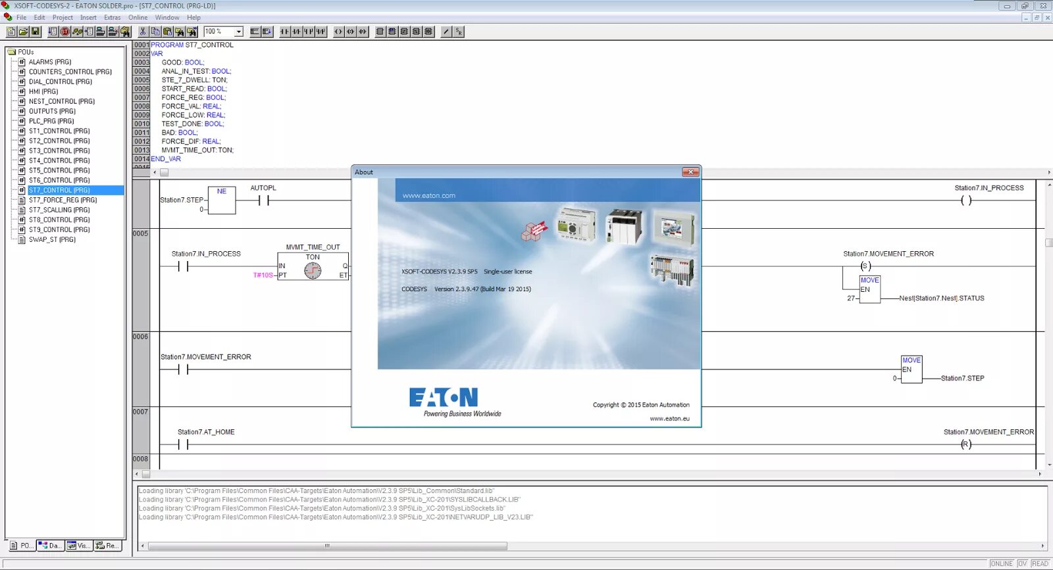Image resolution: width=1053 pixels, height=570 pixels.
Task: Click the Station7.AT_HOME contact
Action: 183,444
